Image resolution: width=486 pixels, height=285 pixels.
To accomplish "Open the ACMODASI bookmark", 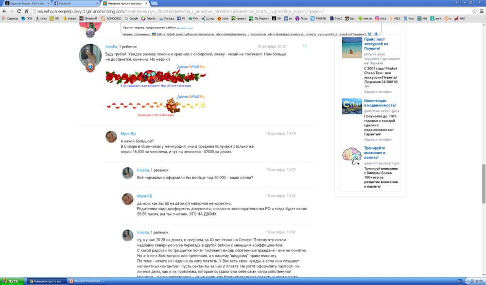I will [111, 18].
